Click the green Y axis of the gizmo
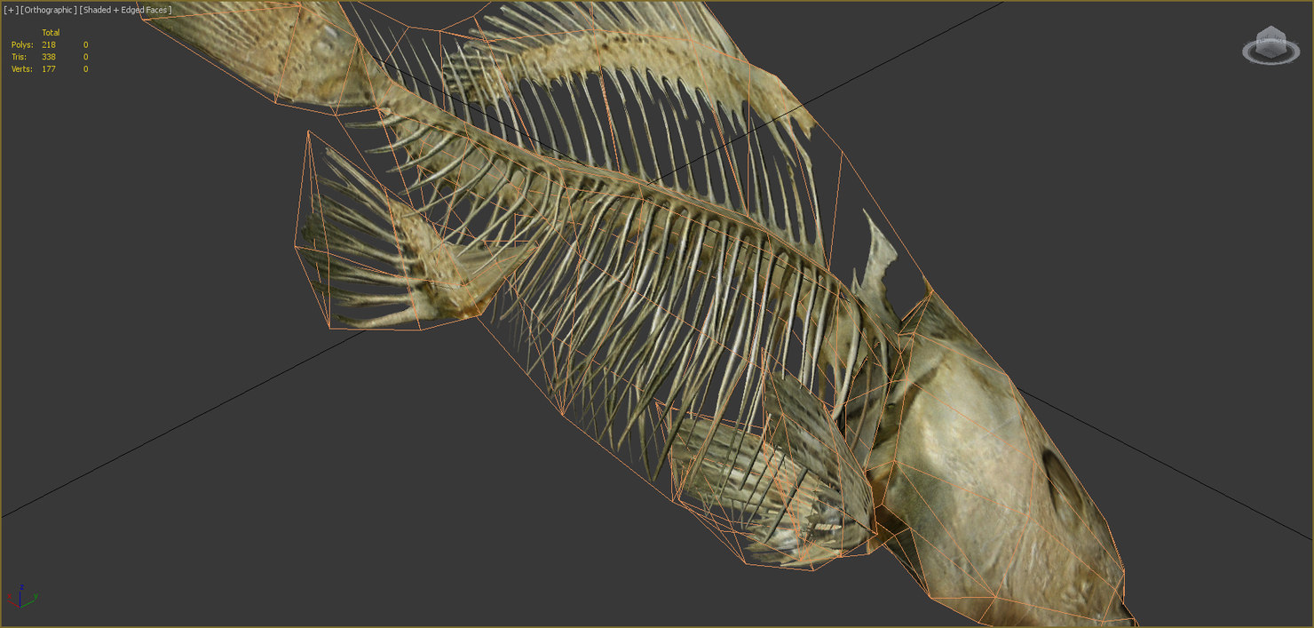The height and width of the screenshot is (628, 1314). pos(29,601)
